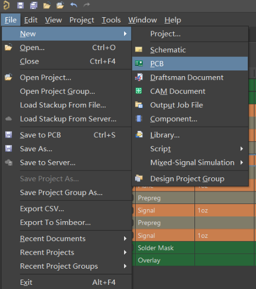Click the Undo arrow icon
Screen dimensions: 256x289
74,5
